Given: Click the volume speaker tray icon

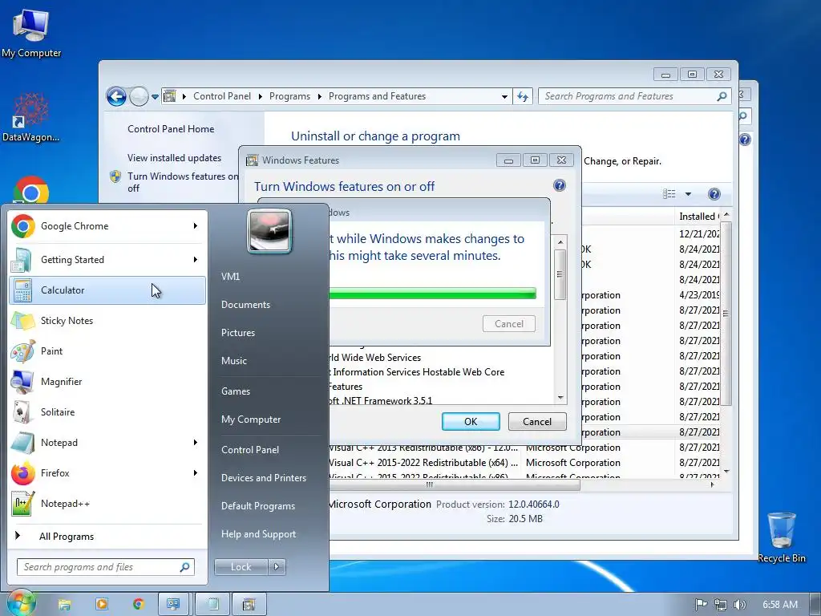Looking at the screenshot, I should 740,605.
